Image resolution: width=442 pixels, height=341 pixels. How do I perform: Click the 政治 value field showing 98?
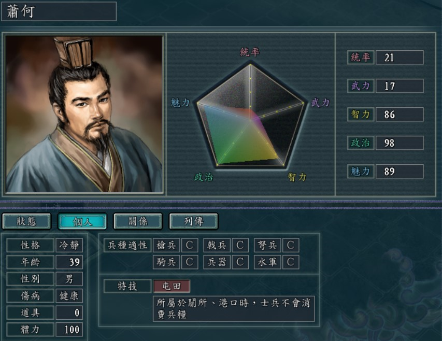point(400,143)
